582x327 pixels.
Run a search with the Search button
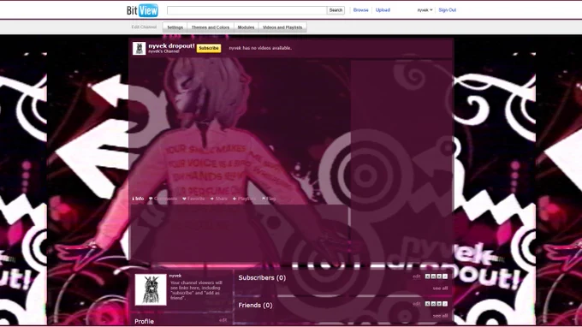click(336, 10)
